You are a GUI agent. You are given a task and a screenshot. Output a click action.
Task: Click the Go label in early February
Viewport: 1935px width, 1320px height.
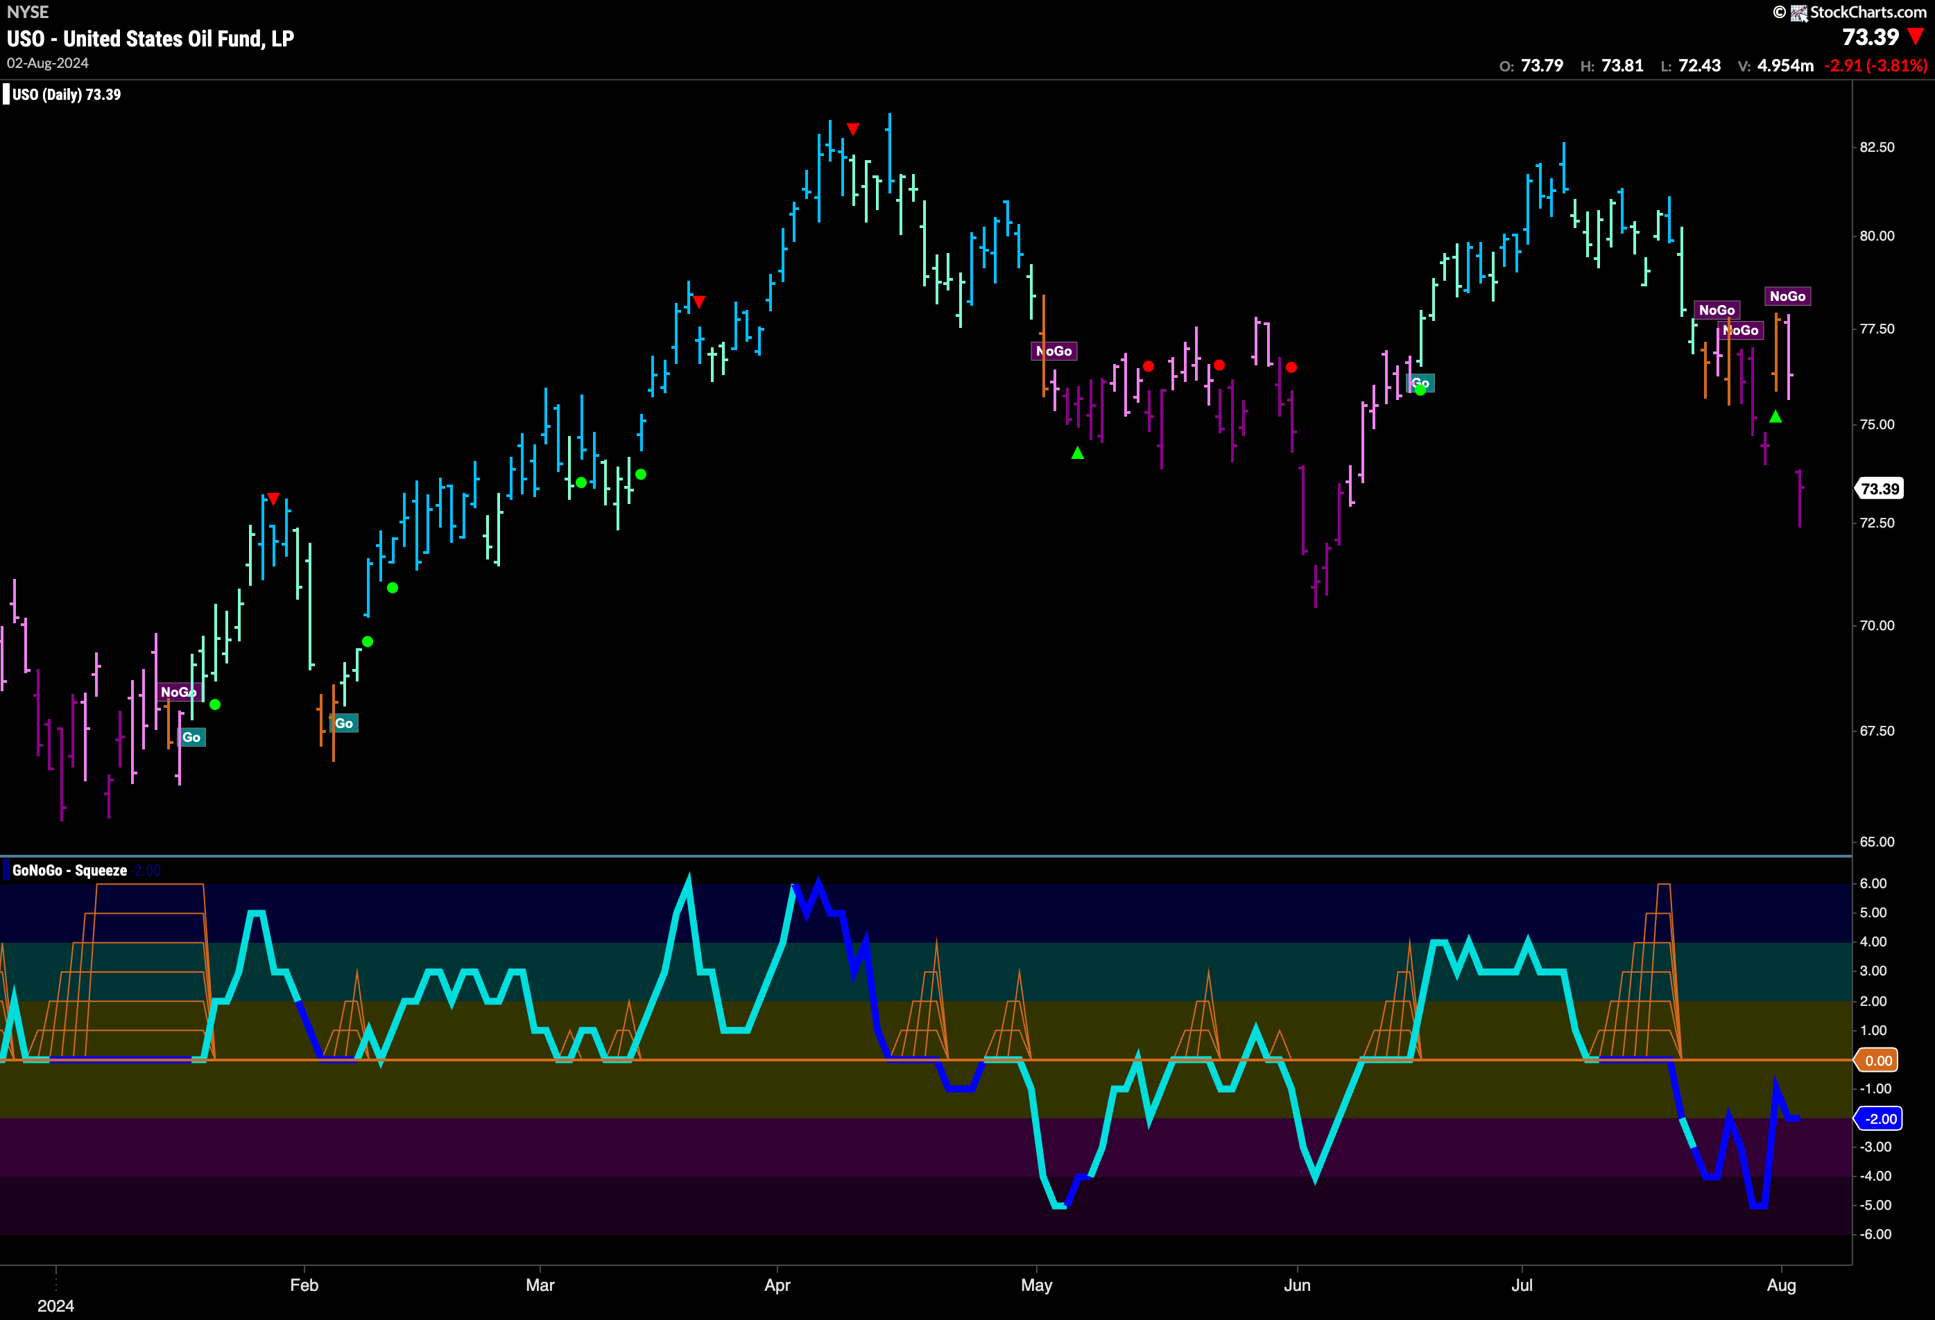click(x=344, y=723)
